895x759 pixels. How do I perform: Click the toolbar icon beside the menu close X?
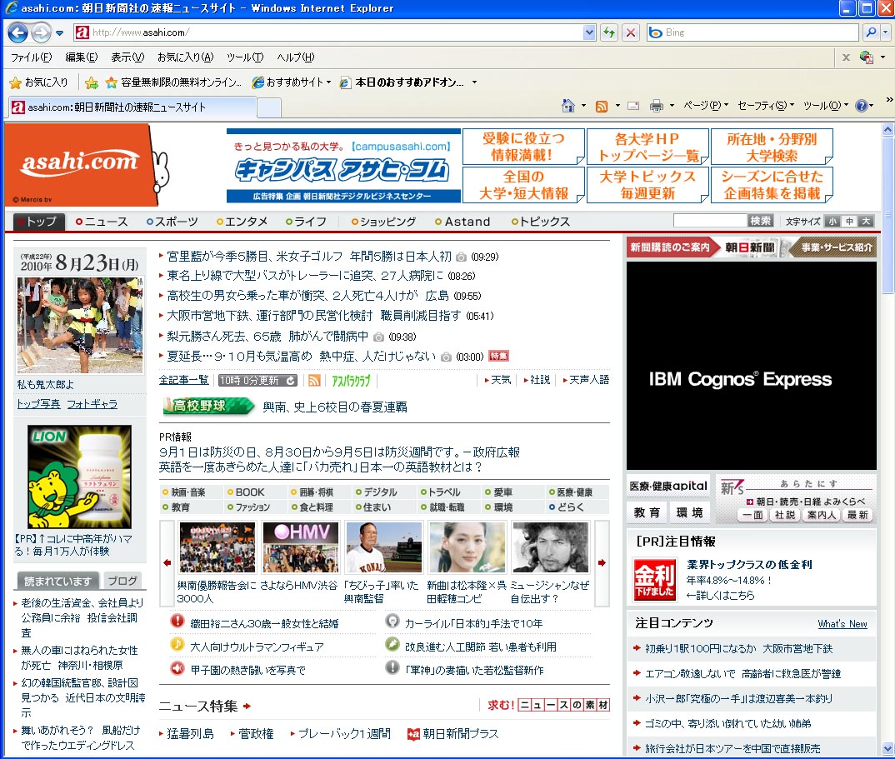(x=866, y=57)
